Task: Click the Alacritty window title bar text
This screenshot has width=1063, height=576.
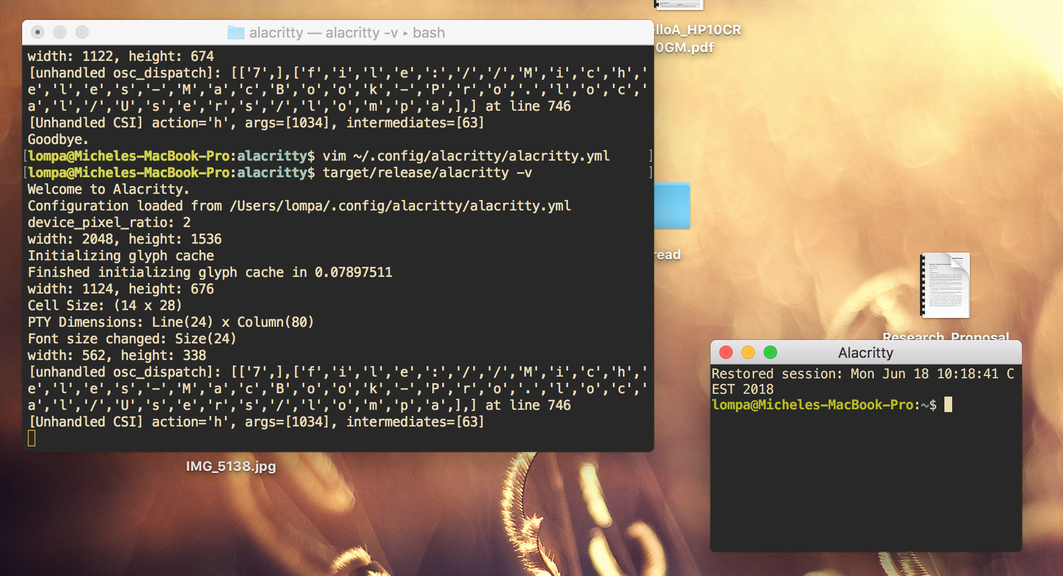Action: point(866,353)
